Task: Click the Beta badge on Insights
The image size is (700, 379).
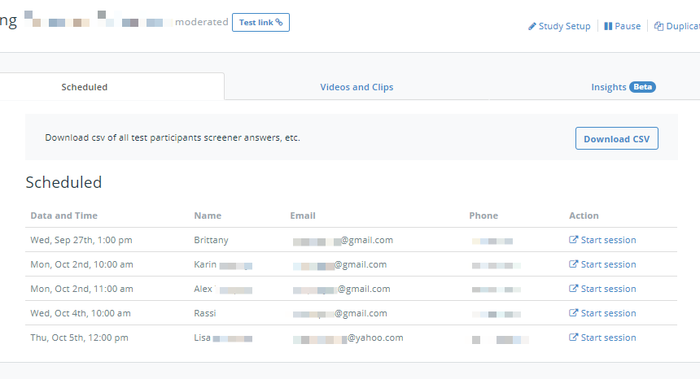Action: (642, 87)
